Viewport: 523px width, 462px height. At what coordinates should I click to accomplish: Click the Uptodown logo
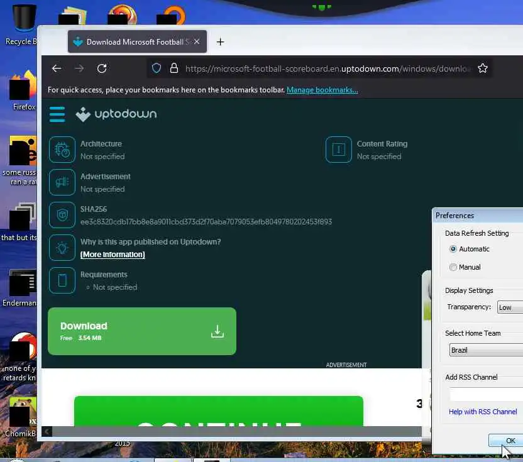pyautogui.click(x=116, y=114)
